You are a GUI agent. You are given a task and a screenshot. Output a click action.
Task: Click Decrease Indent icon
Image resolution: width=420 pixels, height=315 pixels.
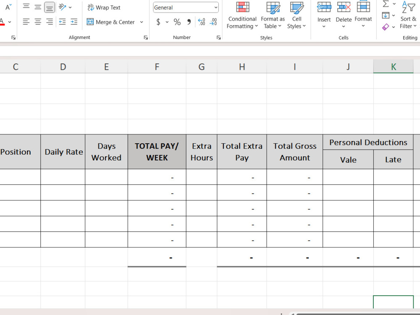(63, 22)
